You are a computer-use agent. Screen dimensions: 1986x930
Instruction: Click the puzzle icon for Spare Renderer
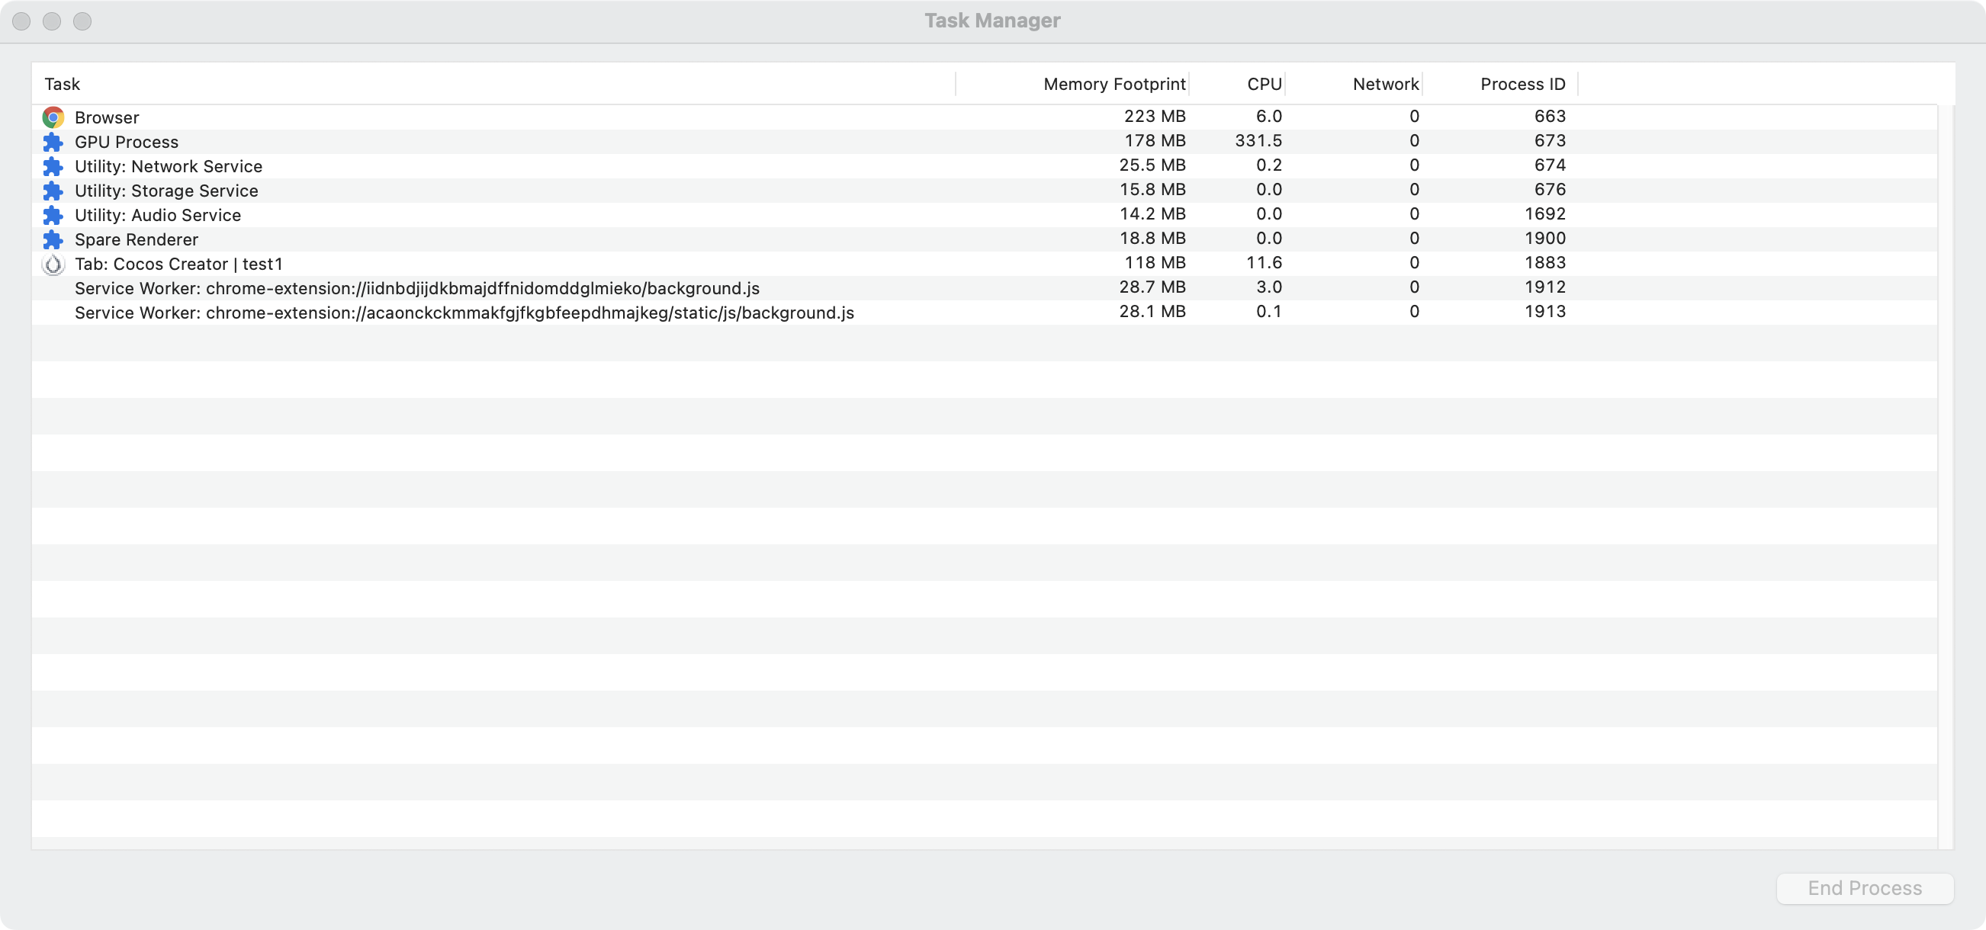[53, 239]
